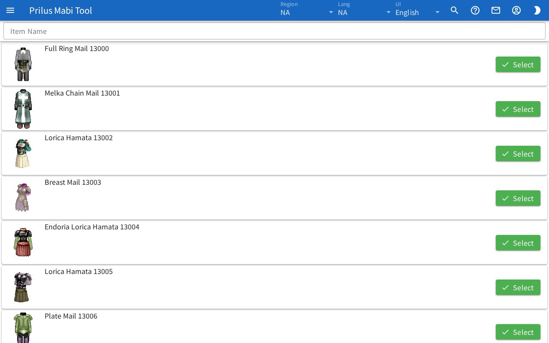Click Select for Lorica Hamata 13002
Screen dimensions: 549x343
tap(518, 153)
